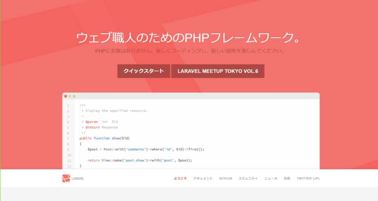The width and height of the screenshot is (378, 201).
Task: Select the ようこそ nav item
Action: coord(180,178)
